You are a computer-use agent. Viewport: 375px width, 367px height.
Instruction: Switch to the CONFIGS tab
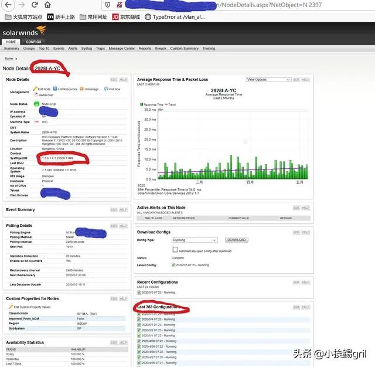[33, 42]
